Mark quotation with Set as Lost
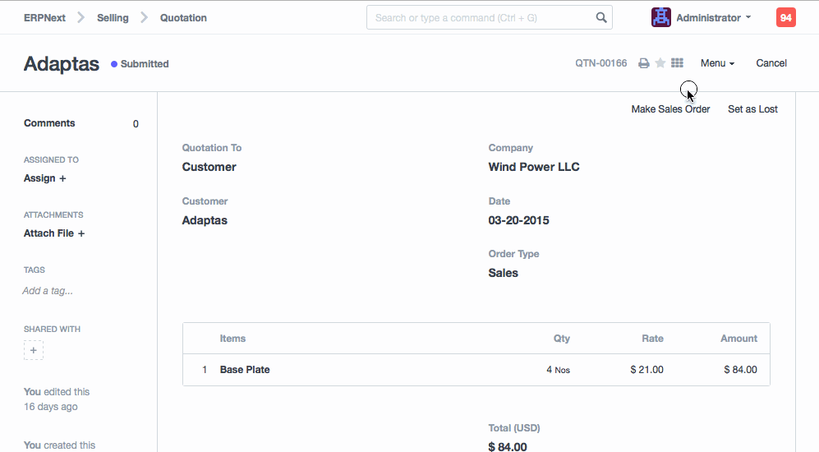This screenshot has height=452, width=819. pyautogui.click(x=752, y=109)
